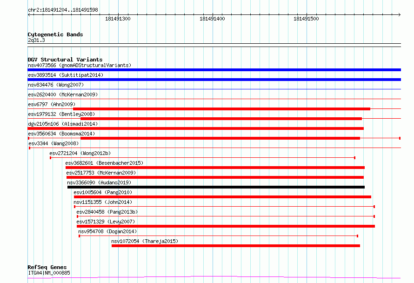Click the esv1005604 Pang2010 label

[x=103, y=192]
